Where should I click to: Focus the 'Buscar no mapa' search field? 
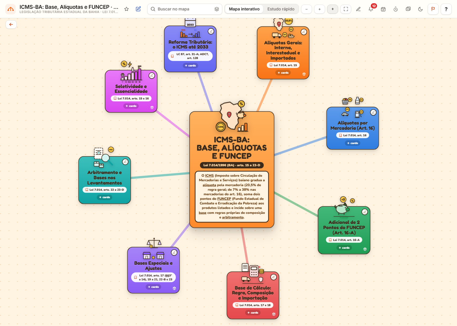(184, 9)
